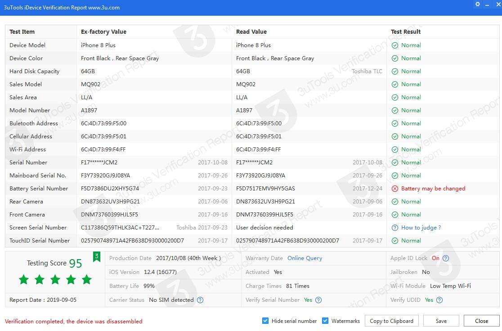Click the Read Value column header
The height and width of the screenshot is (331, 502).
[251, 32]
